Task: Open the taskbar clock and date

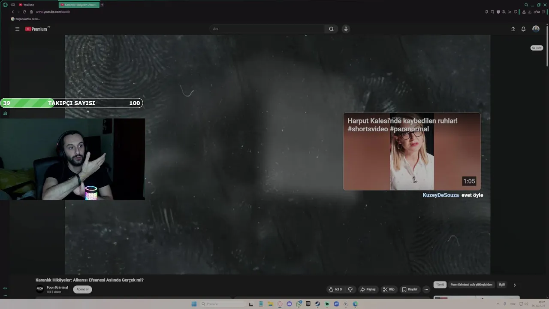Action: click(x=539, y=304)
